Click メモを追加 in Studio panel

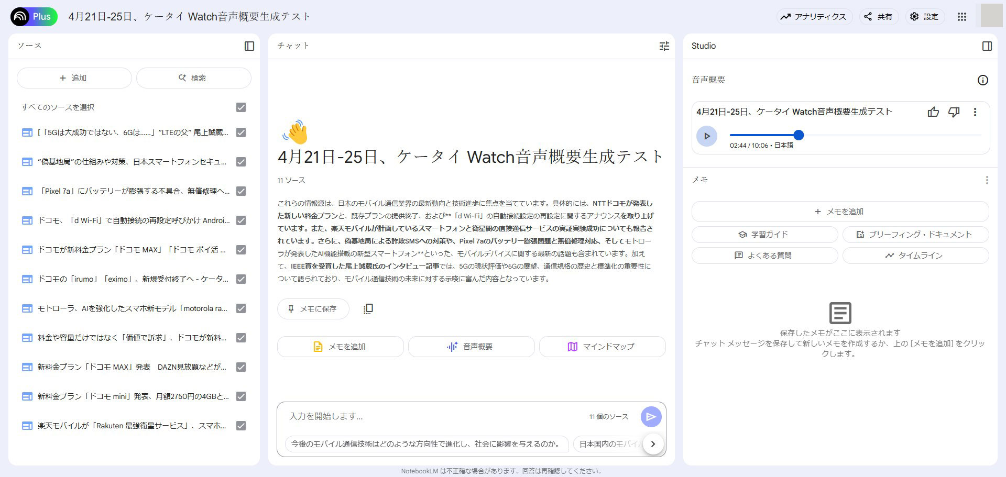tap(840, 212)
